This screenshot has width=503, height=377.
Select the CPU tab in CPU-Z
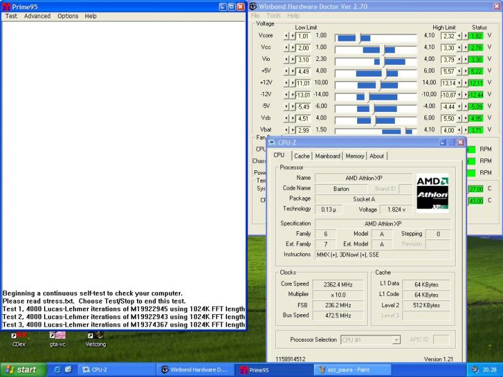click(x=279, y=155)
